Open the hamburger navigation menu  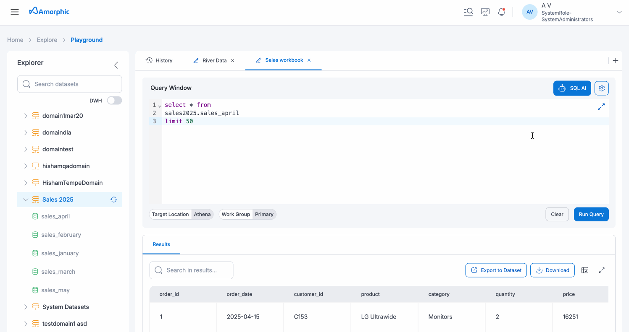pyautogui.click(x=15, y=12)
